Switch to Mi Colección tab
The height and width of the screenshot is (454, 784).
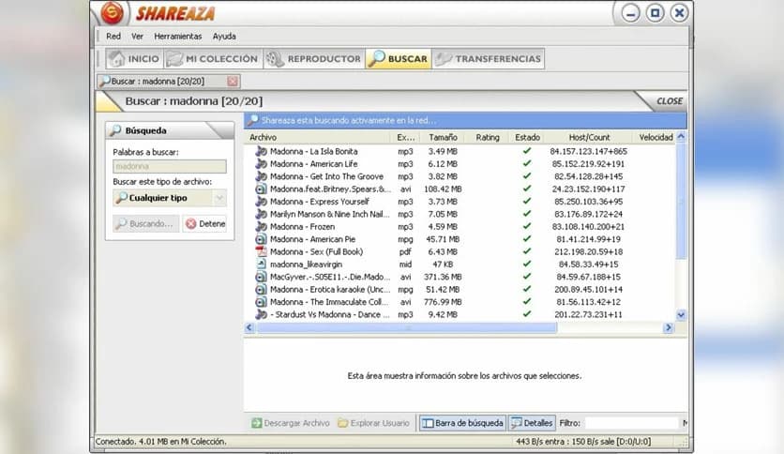point(213,58)
